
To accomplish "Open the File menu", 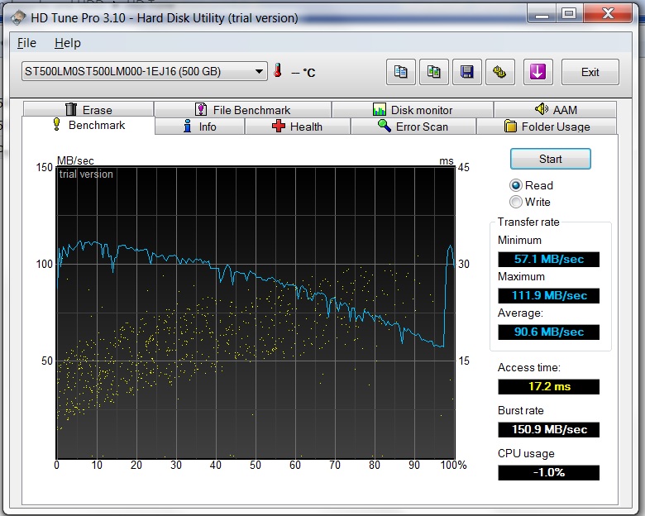I will tap(26, 43).
